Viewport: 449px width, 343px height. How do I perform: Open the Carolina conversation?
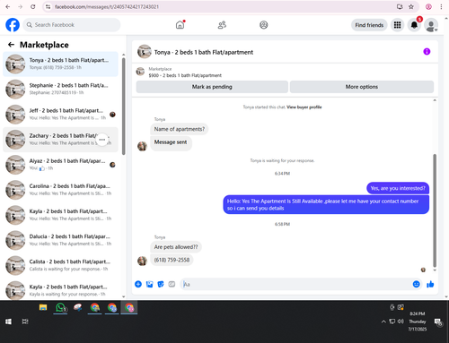coord(60,190)
